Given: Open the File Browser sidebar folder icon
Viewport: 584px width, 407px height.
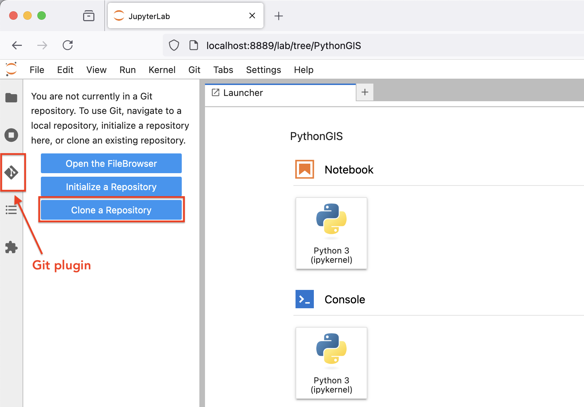Looking at the screenshot, I should pos(11,98).
